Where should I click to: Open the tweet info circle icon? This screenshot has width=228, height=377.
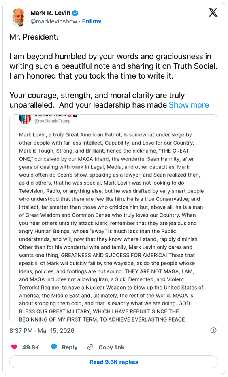coord(213,330)
